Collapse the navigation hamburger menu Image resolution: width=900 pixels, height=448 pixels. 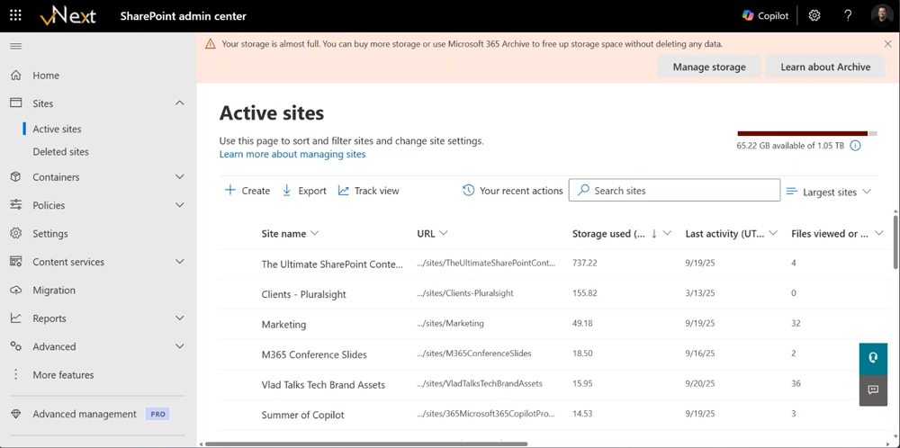tap(16, 47)
